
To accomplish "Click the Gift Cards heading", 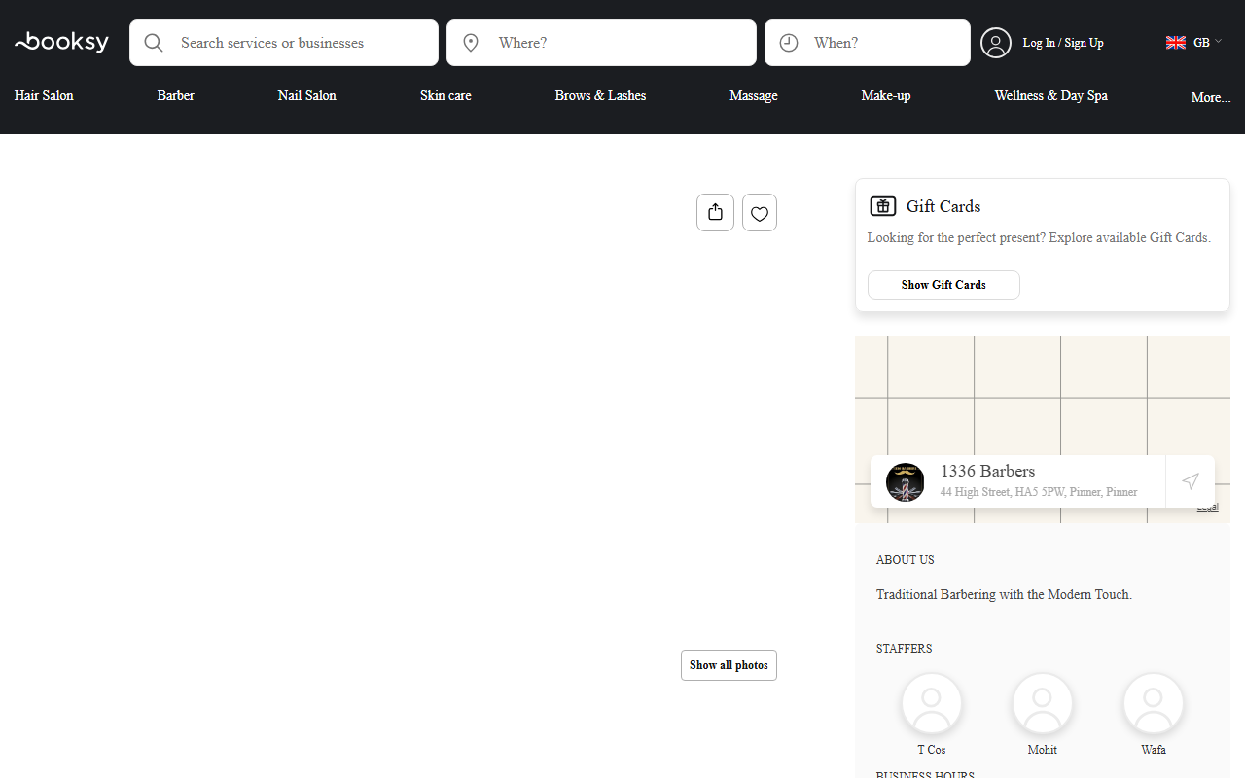I will point(943,206).
